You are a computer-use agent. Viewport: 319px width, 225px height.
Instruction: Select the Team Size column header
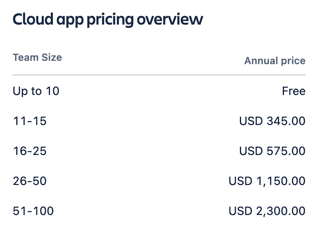37,57
